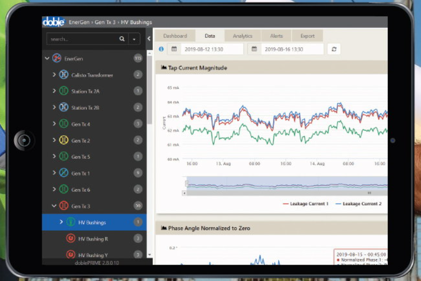Click the yellow Gen Tx 2 icon
The width and height of the screenshot is (421, 281).
pyautogui.click(x=64, y=140)
